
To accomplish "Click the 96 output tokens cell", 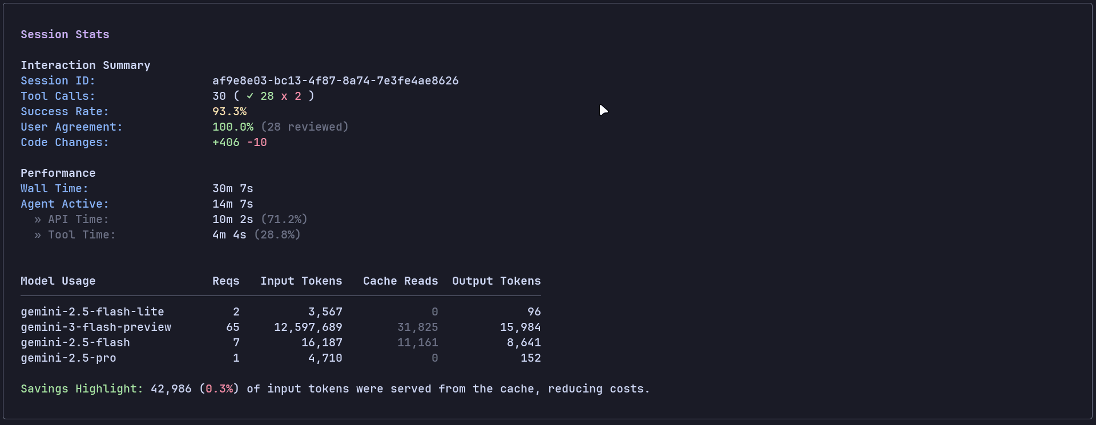I will click(534, 311).
